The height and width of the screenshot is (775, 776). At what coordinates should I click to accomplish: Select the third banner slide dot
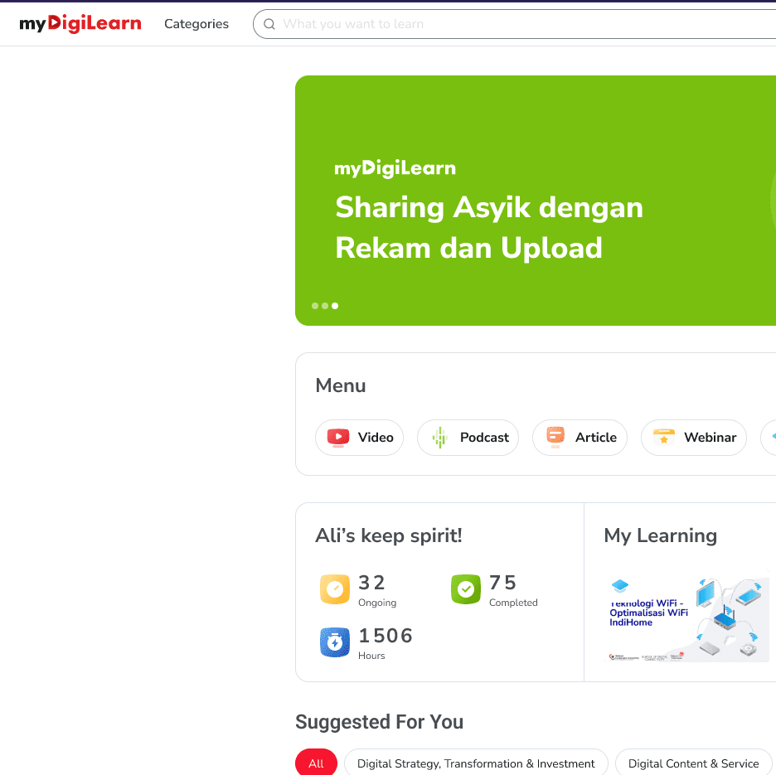pos(335,306)
